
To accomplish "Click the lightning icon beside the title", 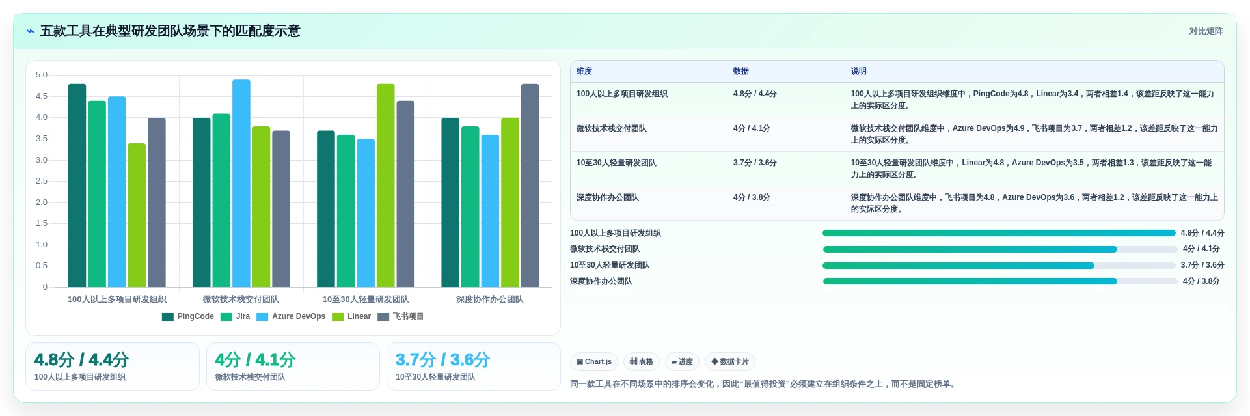I will tap(30, 31).
